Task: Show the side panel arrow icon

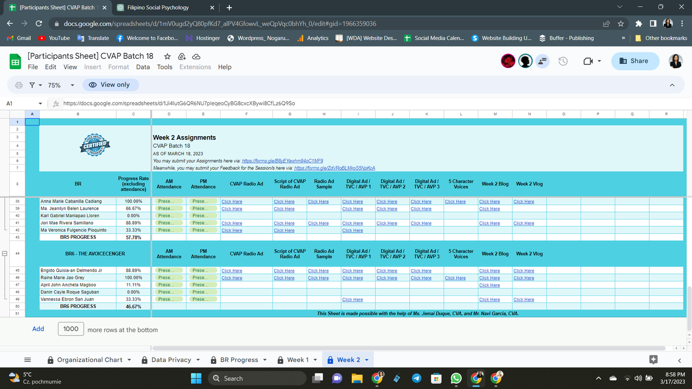Action: pos(680,360)
